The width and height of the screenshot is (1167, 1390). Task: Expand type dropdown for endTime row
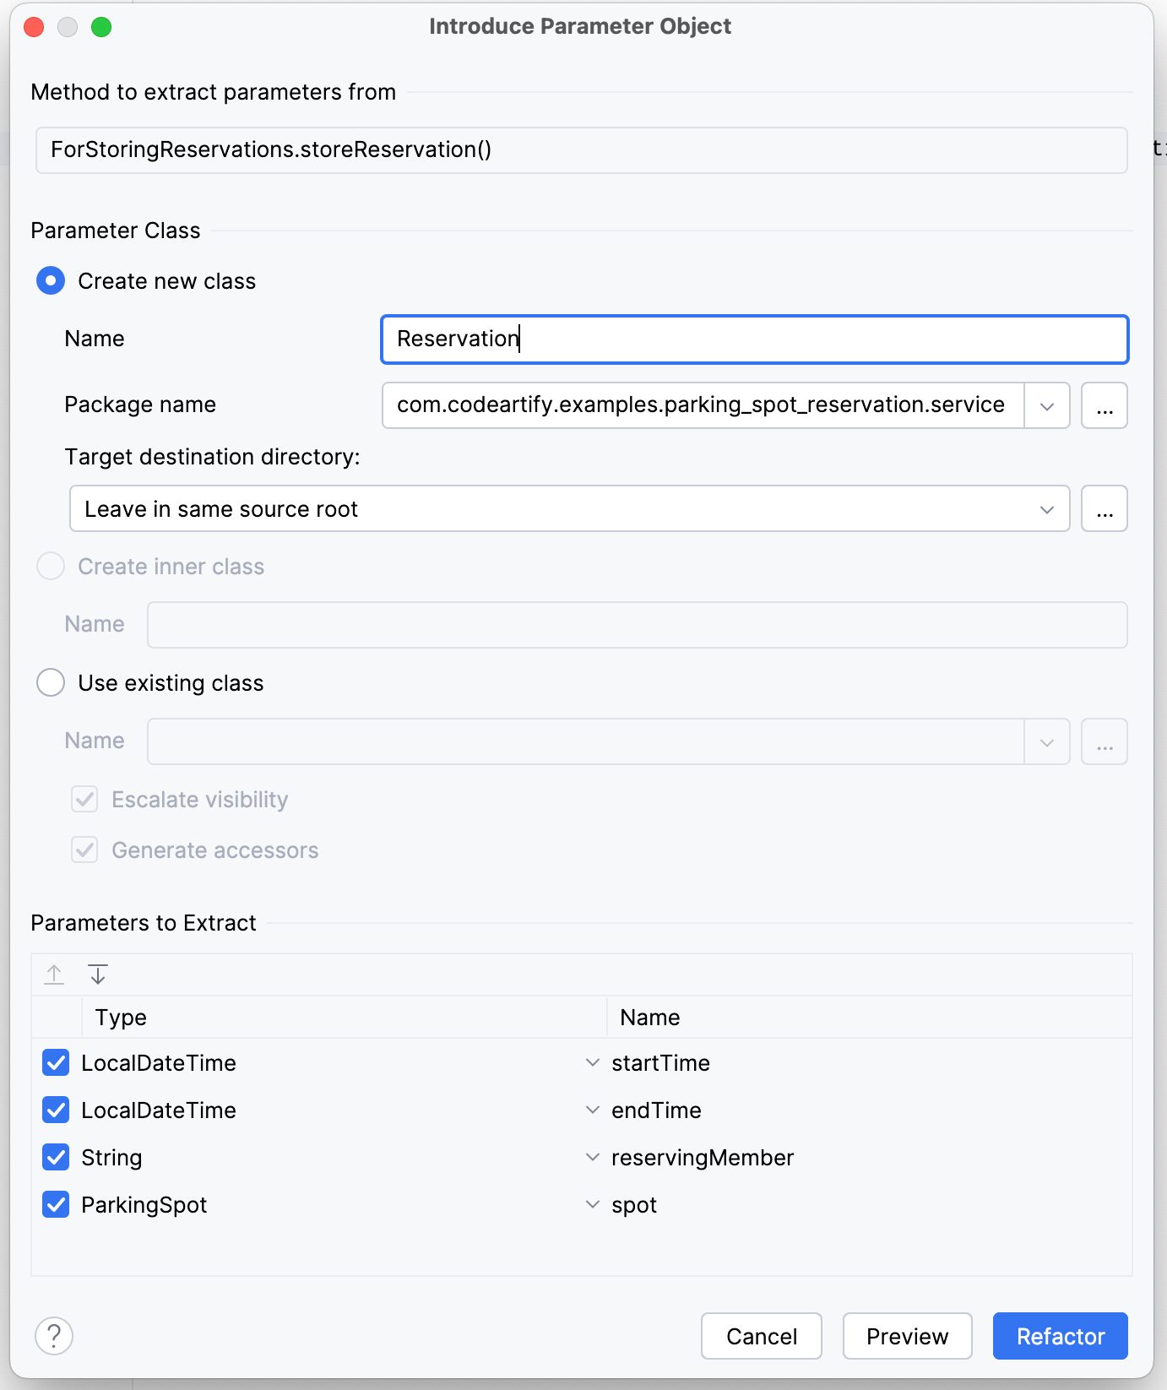pyautogui.click(x=593, y=1110)
